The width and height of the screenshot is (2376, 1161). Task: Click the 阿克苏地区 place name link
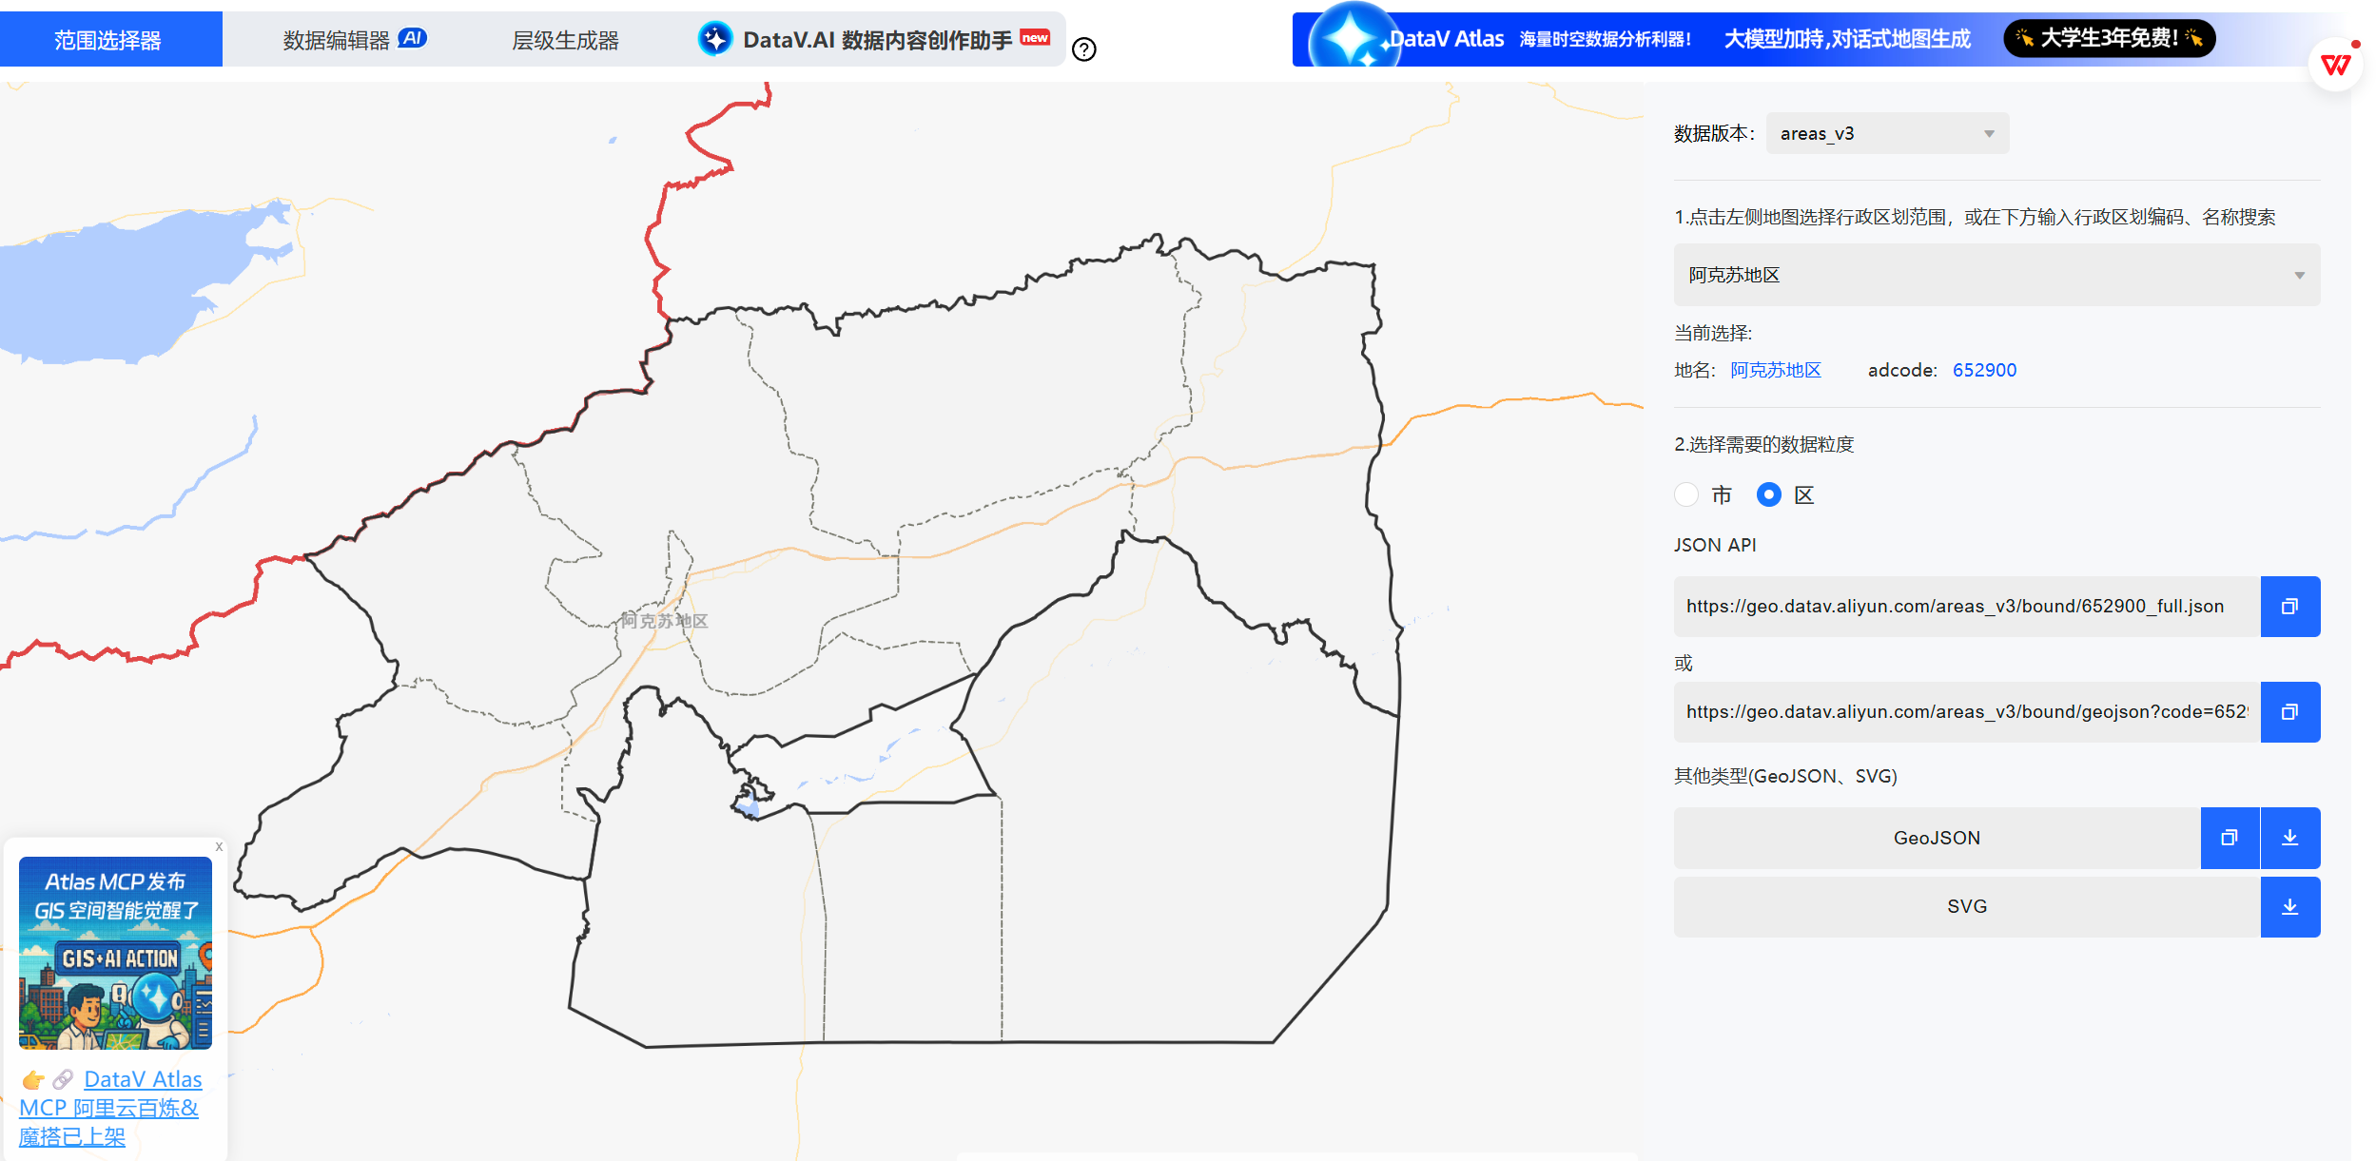(1775, 370)
